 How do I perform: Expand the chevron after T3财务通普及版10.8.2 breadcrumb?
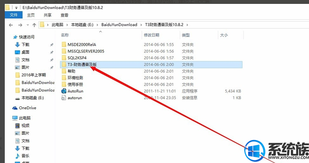(187, 25)
